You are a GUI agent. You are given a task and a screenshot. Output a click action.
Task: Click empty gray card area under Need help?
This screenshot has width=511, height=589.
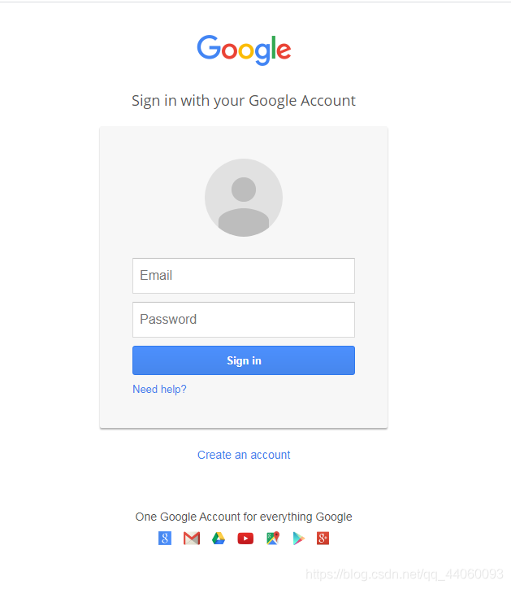coord(244,412)
